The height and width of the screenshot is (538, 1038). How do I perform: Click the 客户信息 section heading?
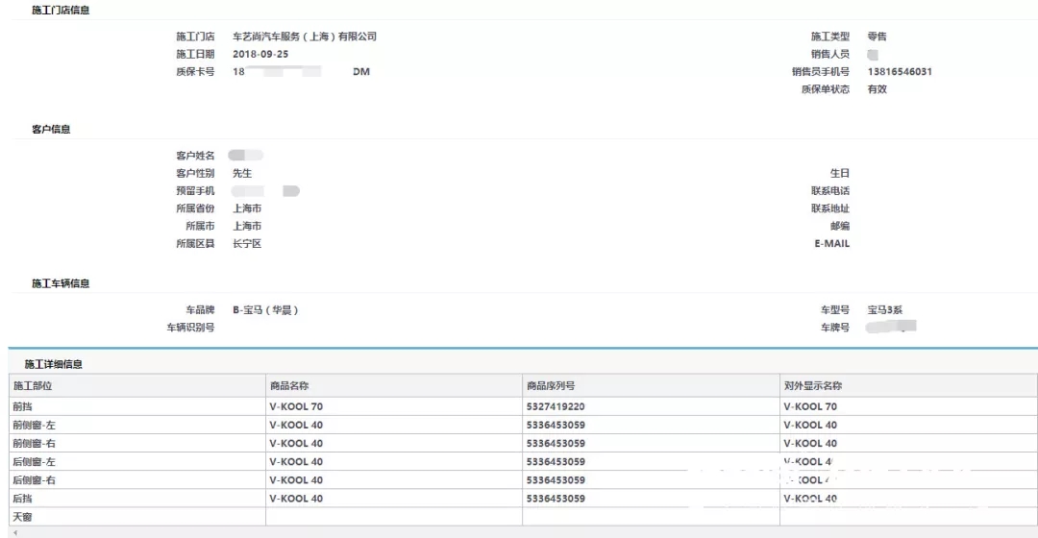click(51, 130)
